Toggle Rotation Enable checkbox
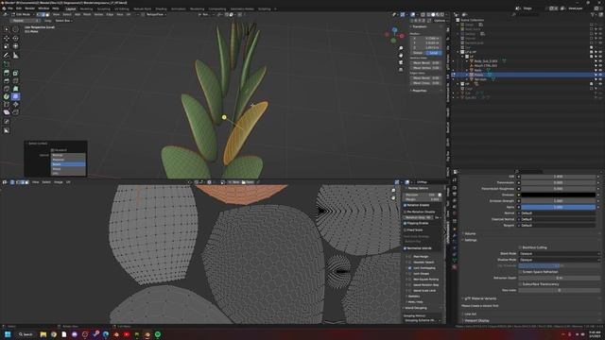 tap(406, 205)
